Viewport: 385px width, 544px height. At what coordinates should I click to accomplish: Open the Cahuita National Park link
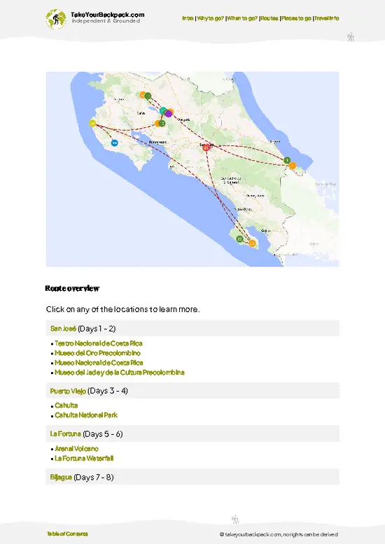(86, 415)
